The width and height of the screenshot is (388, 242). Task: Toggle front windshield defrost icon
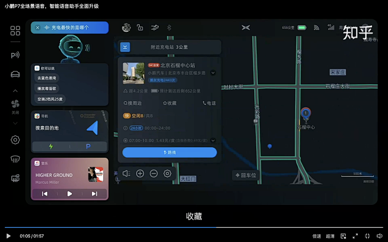tap(15, 159)
